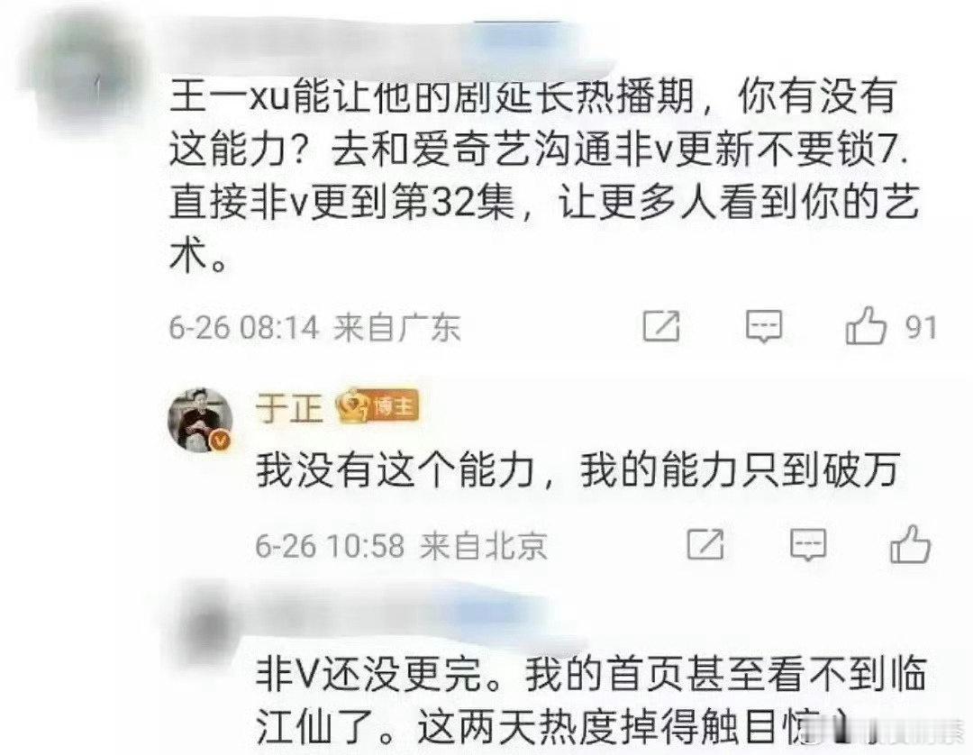The width and height of the screenshot is (973, 755).
Task: Like the comment showing 91 likes
Action: [866, 324]
